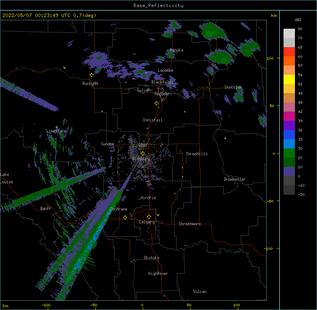This screenshot has width=317, height=310.
Task: Click the yellow diamond marker below Cochrane
Action: [x=125, y=217]
